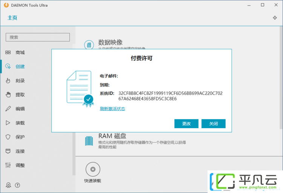The width and height of the screenshot is (283, 193).
Task: Click the 系统ID: label
Action: tap(107, 93)
